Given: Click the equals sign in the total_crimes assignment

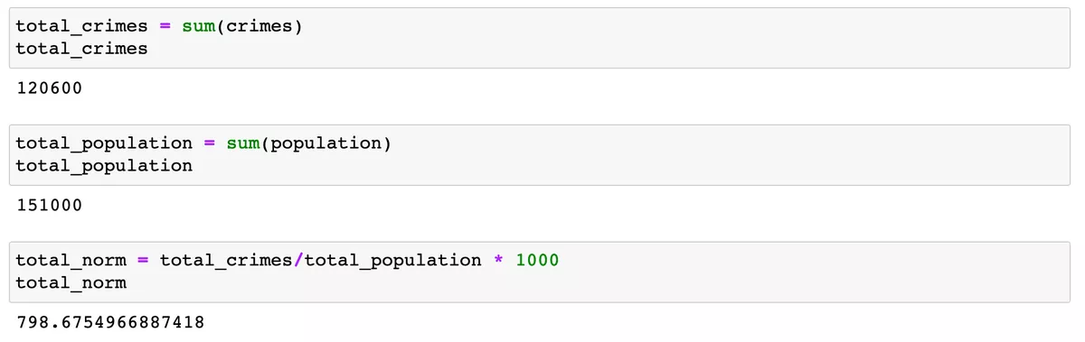Looking at the screenshot, I should [165, 26].
